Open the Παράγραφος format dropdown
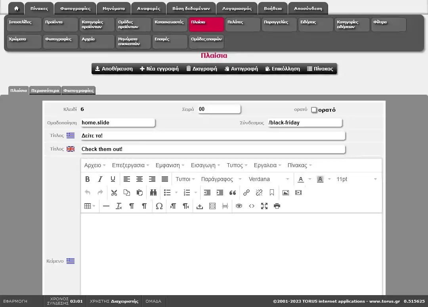The height and width of the screenshot is (307, 428). click(x=221, y=179)
